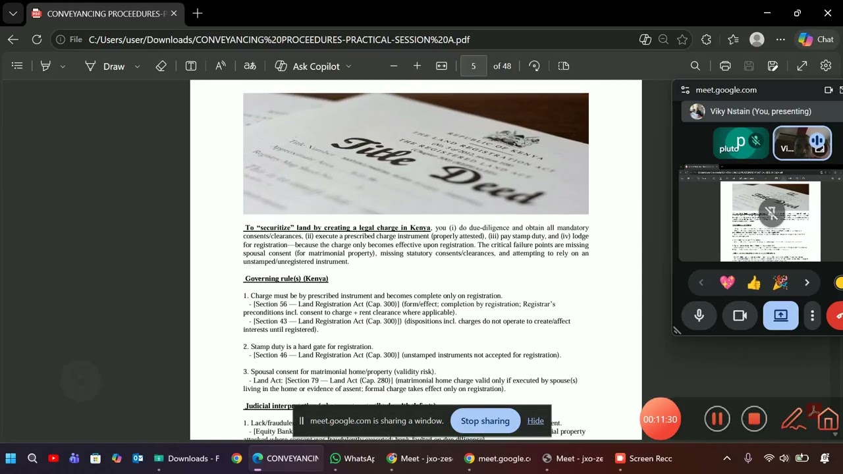This screenshot has height=474, width=843.
Task: Open more options in the Meet popup
Action: (813, 315)
